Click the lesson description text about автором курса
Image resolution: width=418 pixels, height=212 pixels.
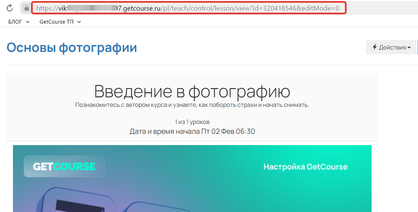192,105
